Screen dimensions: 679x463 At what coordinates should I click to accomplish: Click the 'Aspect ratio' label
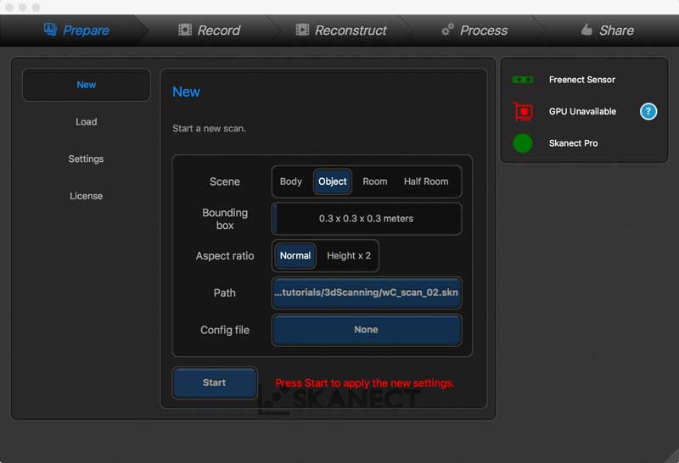click(225, 256)
